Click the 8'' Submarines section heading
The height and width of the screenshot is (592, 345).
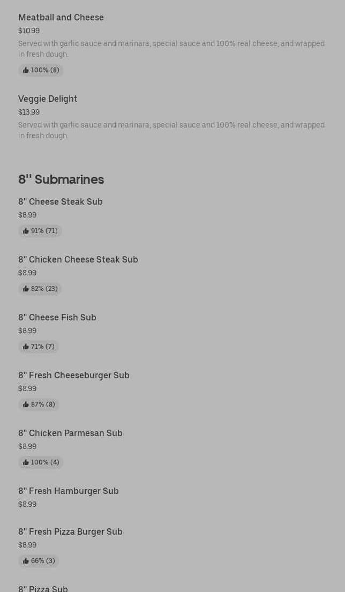61,179
